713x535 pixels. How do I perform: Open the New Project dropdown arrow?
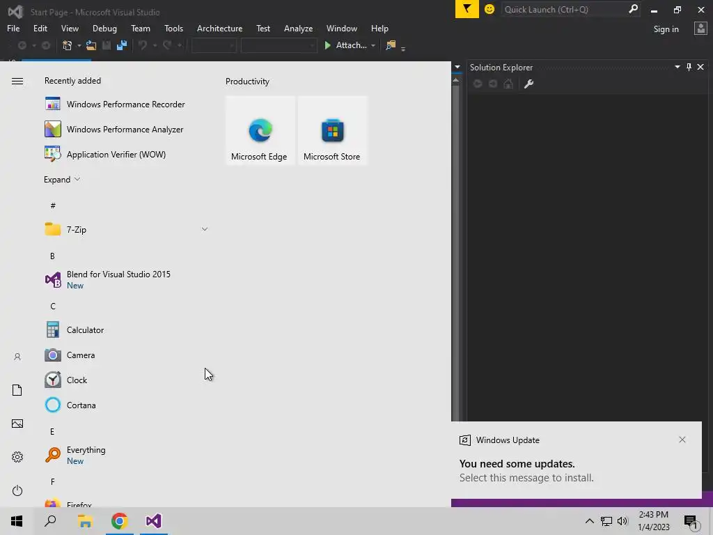[x=79, y=45]
